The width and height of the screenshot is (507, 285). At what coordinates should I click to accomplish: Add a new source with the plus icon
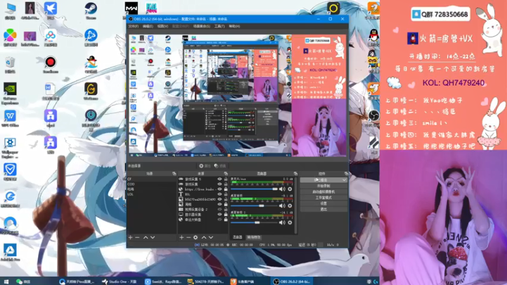(x=181, y=237)
